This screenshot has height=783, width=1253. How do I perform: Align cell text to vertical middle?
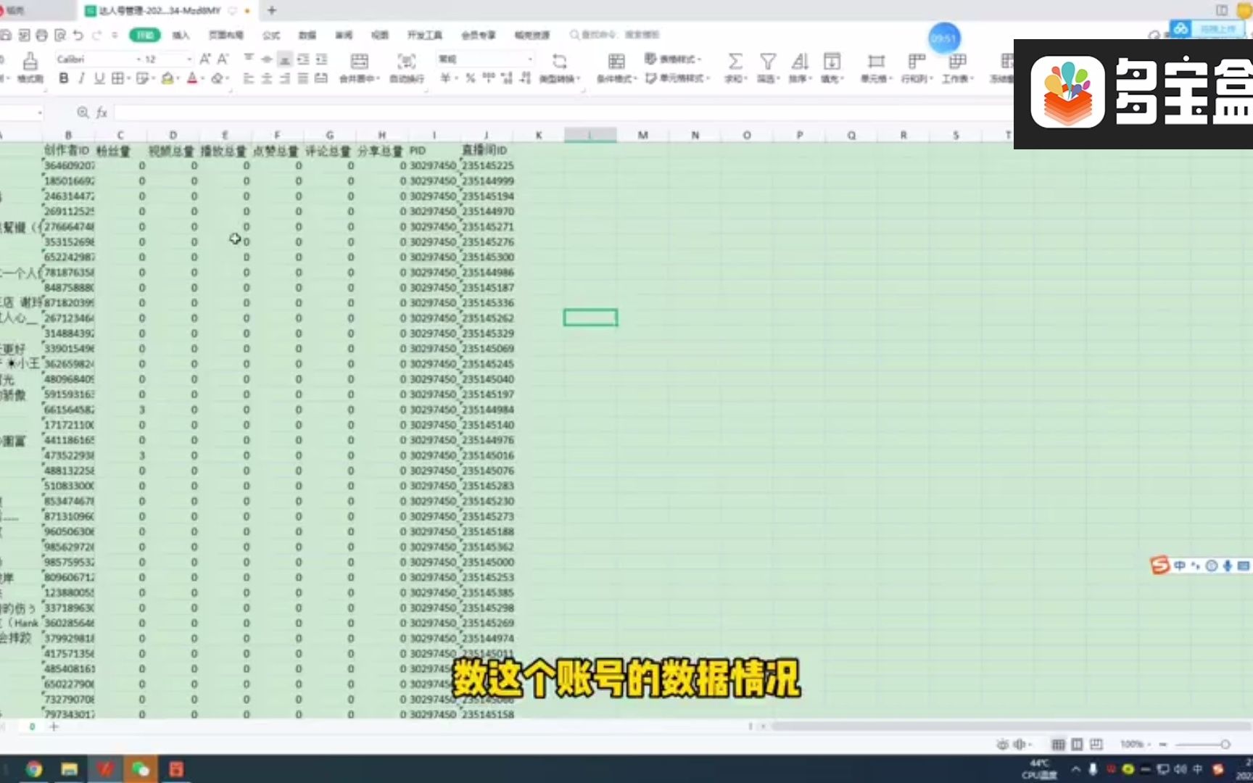click(x=267, y=59)
